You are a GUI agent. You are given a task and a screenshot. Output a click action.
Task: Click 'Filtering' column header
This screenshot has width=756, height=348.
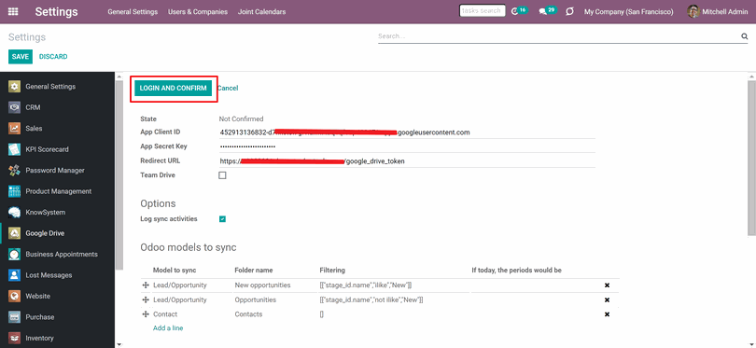click(332, 271)
